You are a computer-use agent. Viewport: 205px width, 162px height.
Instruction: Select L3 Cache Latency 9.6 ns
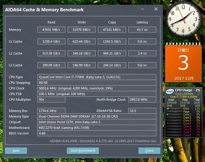[142, 65]
